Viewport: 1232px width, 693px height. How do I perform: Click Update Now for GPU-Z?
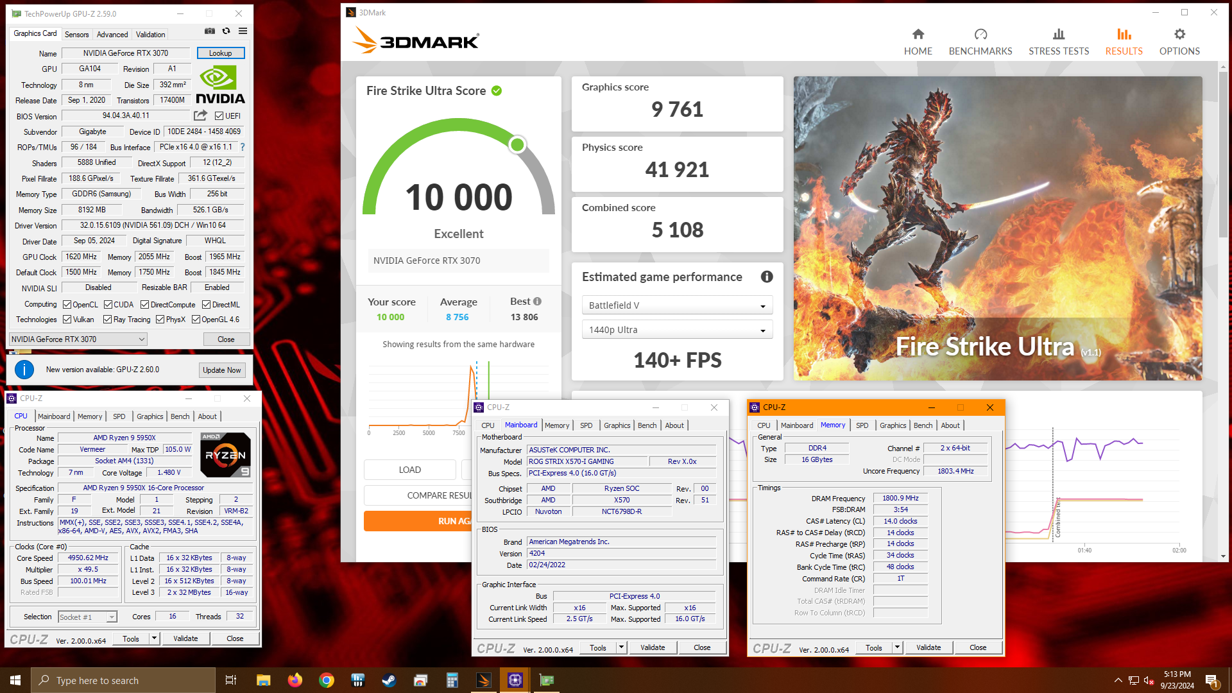(x=222, y=370)
